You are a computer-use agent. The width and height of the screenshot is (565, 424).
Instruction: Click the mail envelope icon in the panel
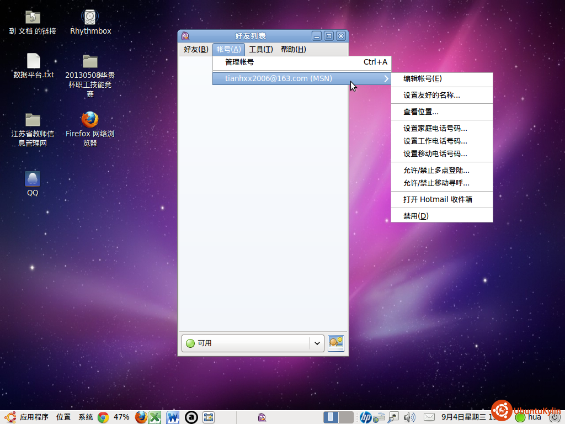(x=429, y=417)
